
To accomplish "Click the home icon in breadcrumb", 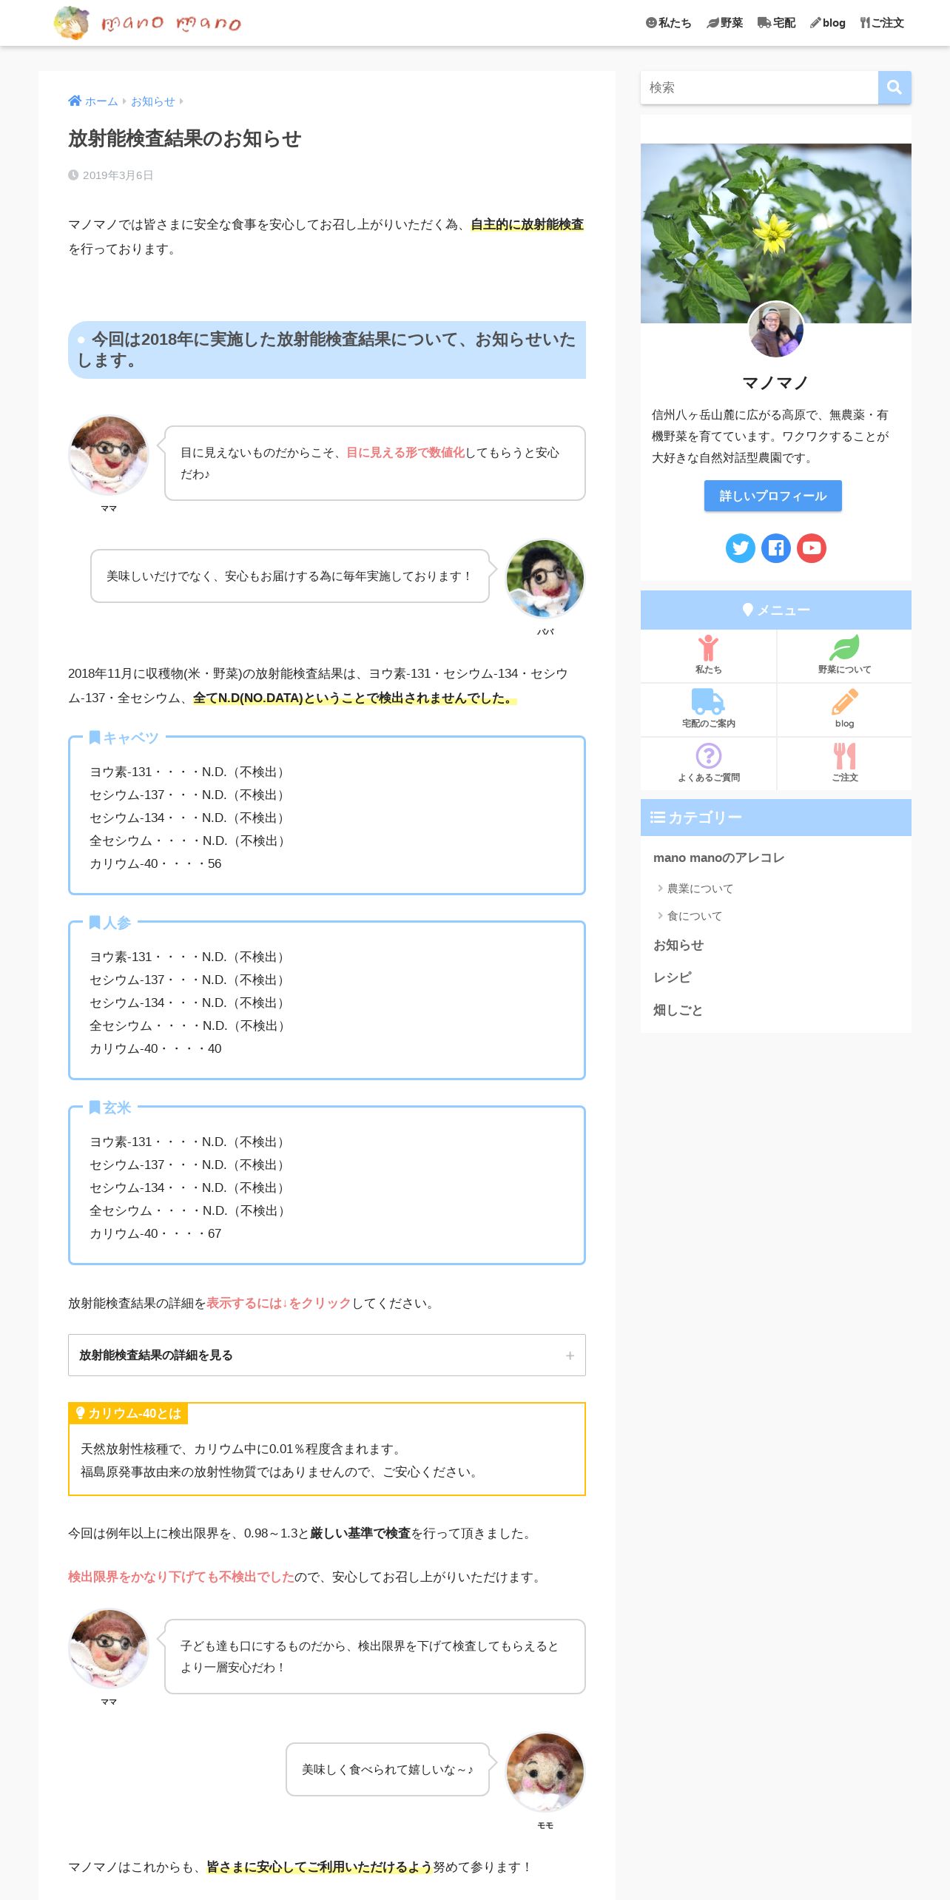I will click(x=75, y=101).
